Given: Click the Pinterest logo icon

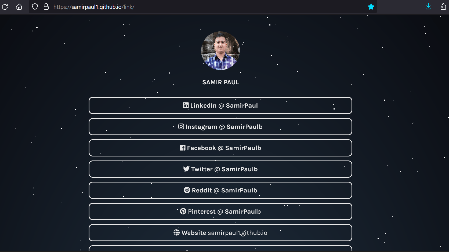Looking at the screenshot, I should (x=183, y=211).
